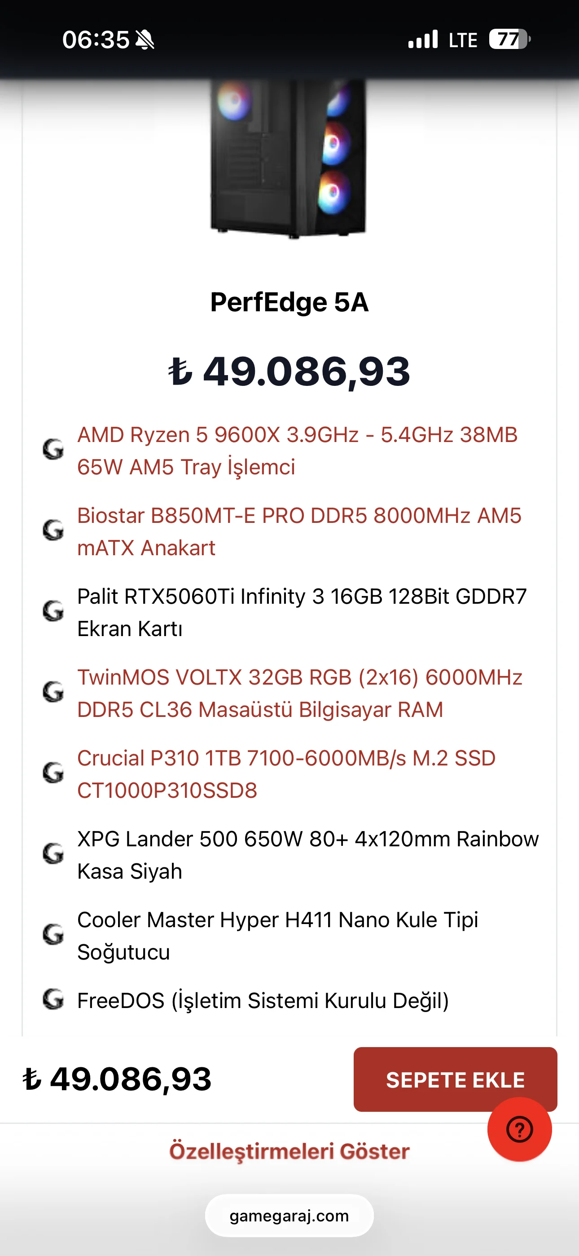Screen dimensions: 579x1256
Task: Tap the battery indicator in status bar
Action: pyautogui.click(x=509, y=40)
